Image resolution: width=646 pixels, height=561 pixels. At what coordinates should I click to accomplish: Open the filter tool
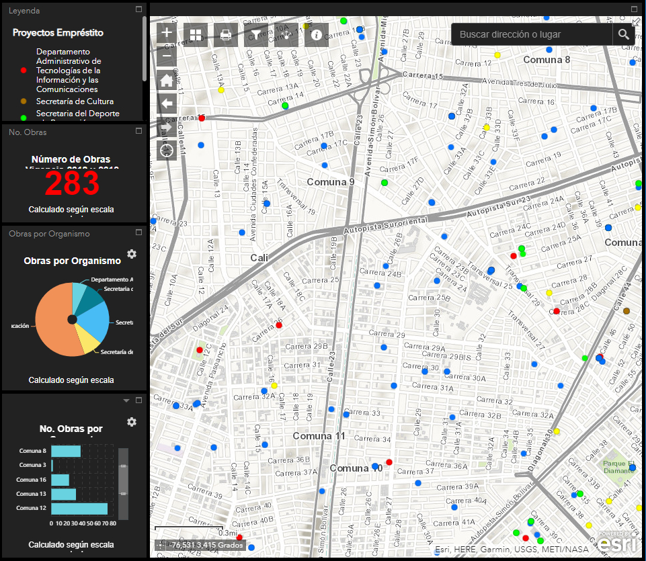[x=255, y=34]
